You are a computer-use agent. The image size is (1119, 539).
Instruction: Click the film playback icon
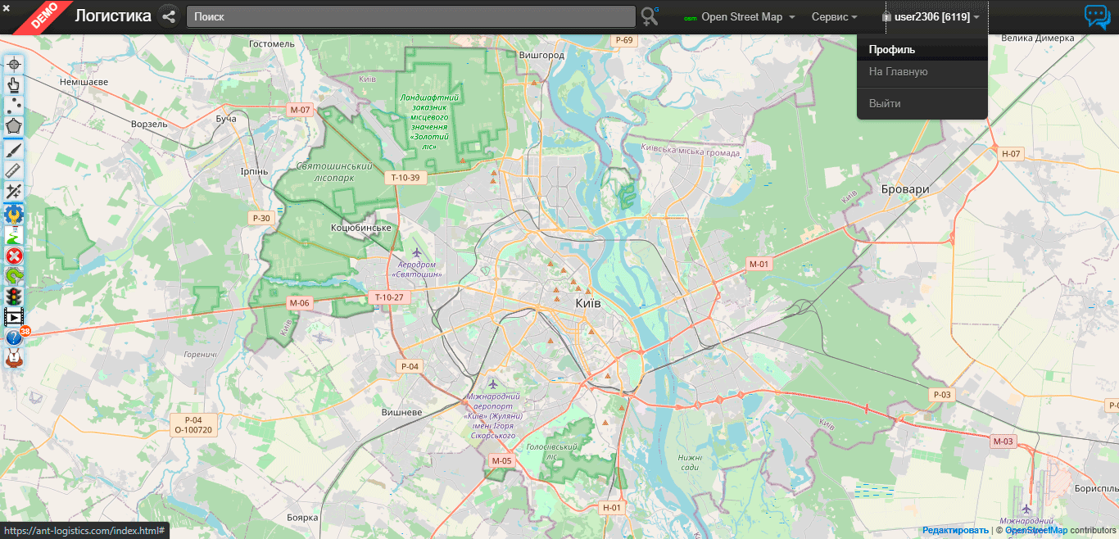click(x=13, y=317)
